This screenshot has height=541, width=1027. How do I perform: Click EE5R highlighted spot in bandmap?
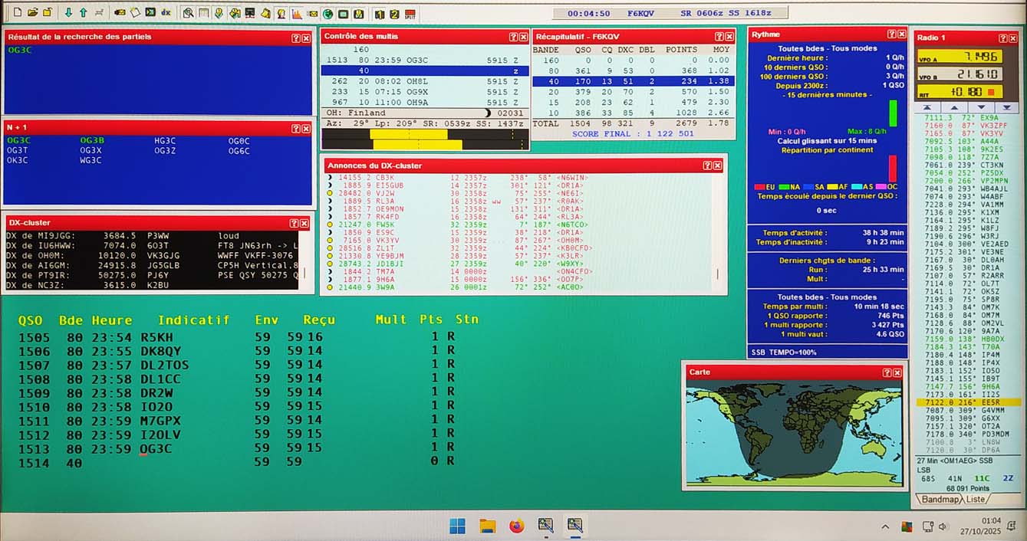pyautogui.click(x=968, y=402)
